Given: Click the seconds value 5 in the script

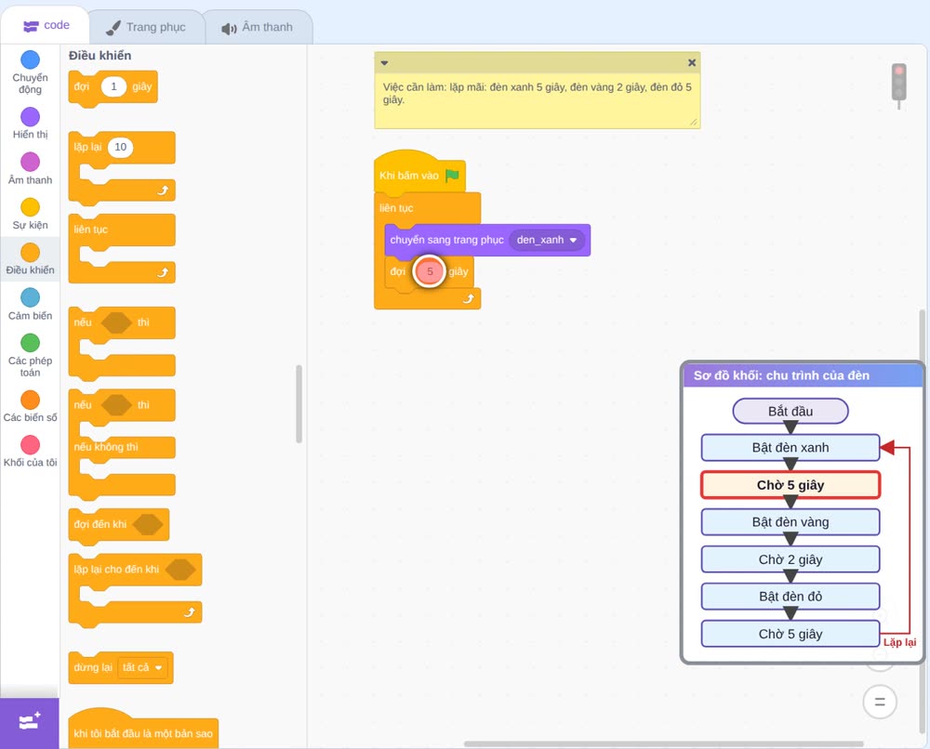Looking at the screenshot, I should click(430, 271).
